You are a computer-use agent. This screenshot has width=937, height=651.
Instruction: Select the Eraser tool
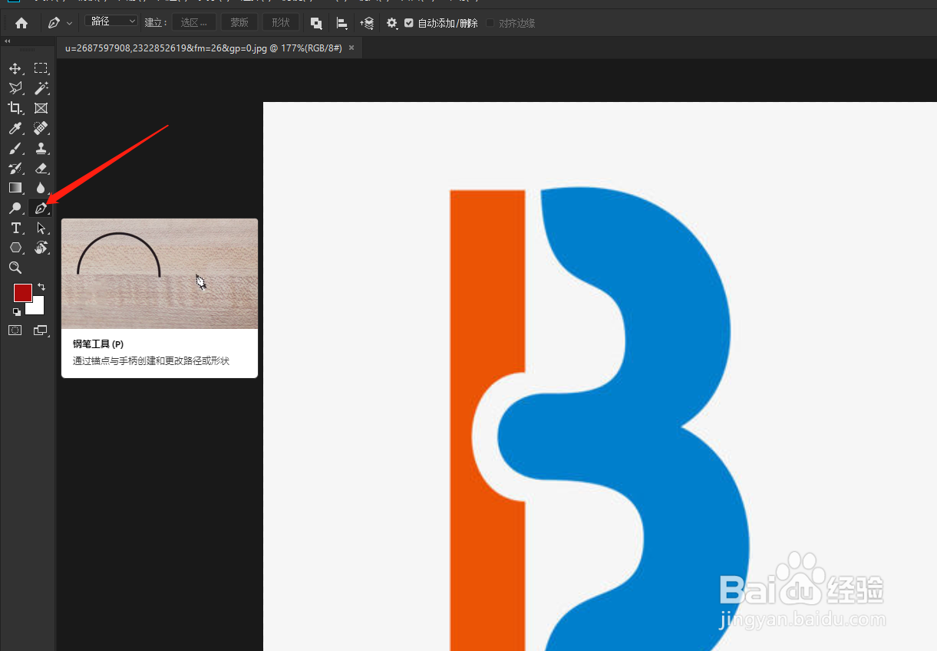tap(41, 169)
